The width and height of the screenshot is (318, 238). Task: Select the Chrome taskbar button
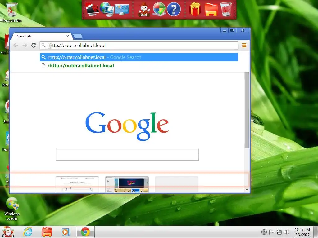pos(85,232)
